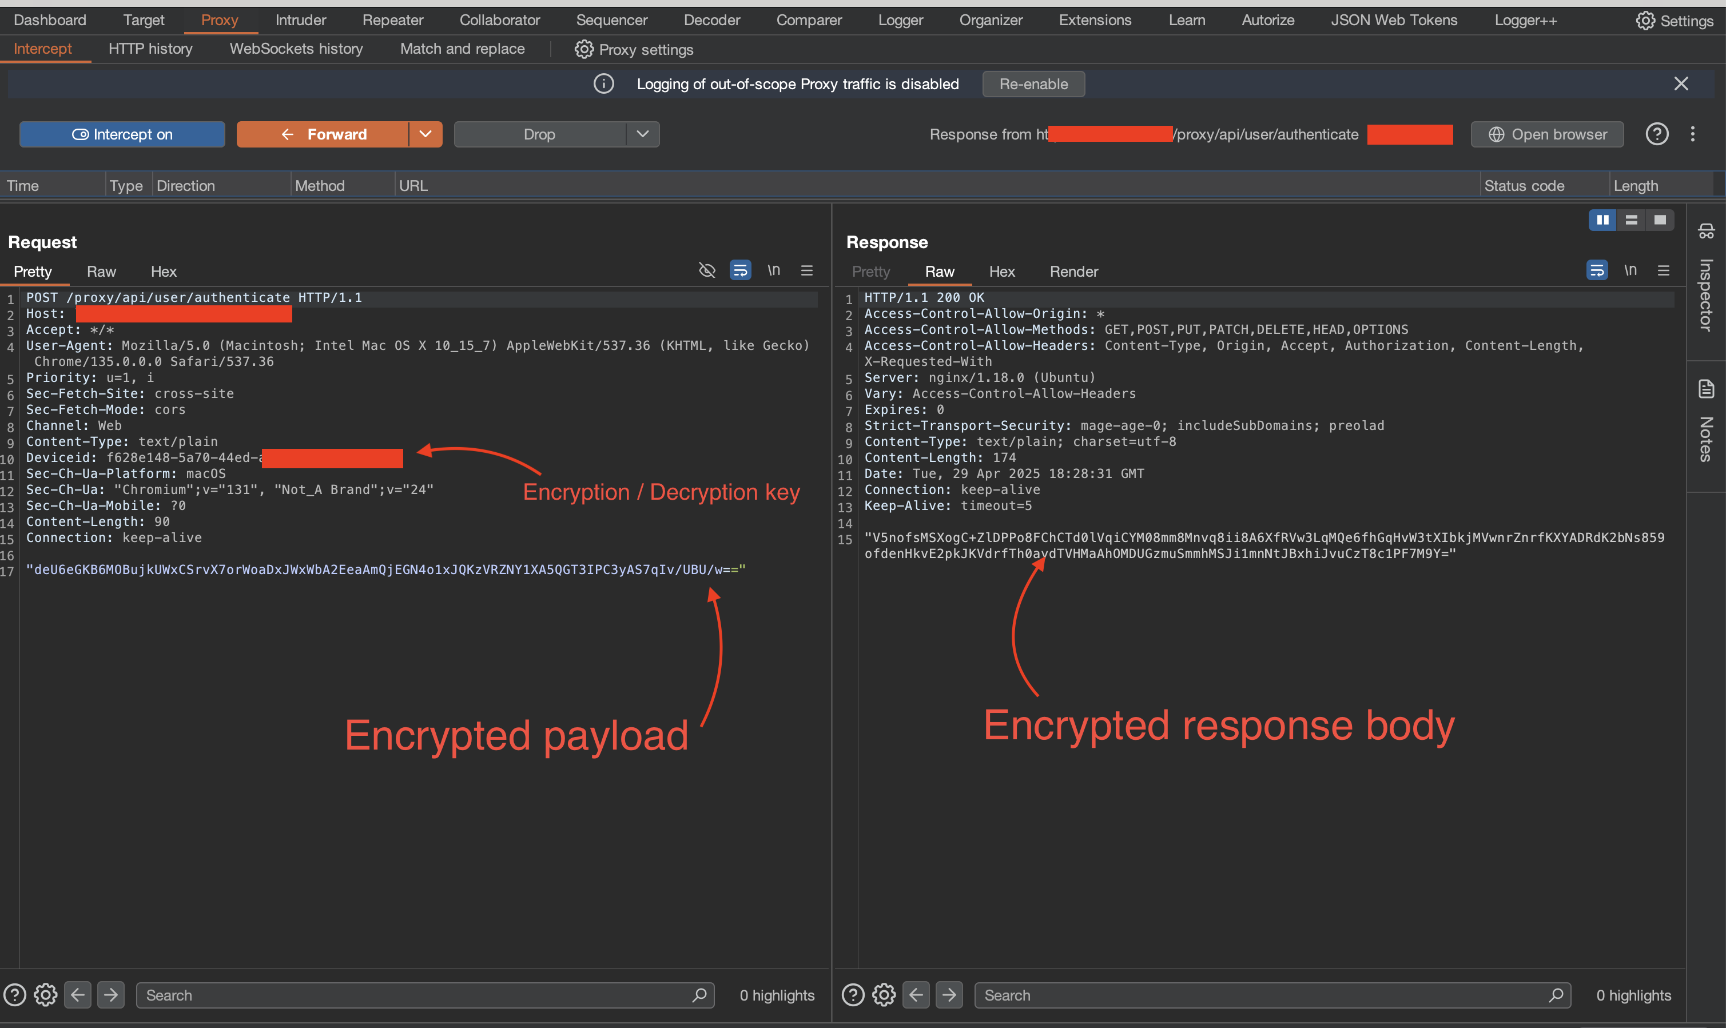Open the Intercept help icon
1726x1028 pixels.
point(1657,134)
